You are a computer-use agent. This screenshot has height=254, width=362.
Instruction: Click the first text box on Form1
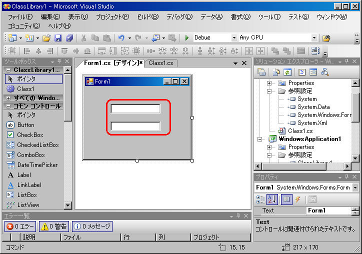[135, 109]
